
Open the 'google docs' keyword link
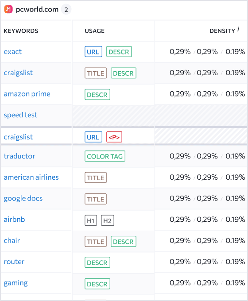23,198
